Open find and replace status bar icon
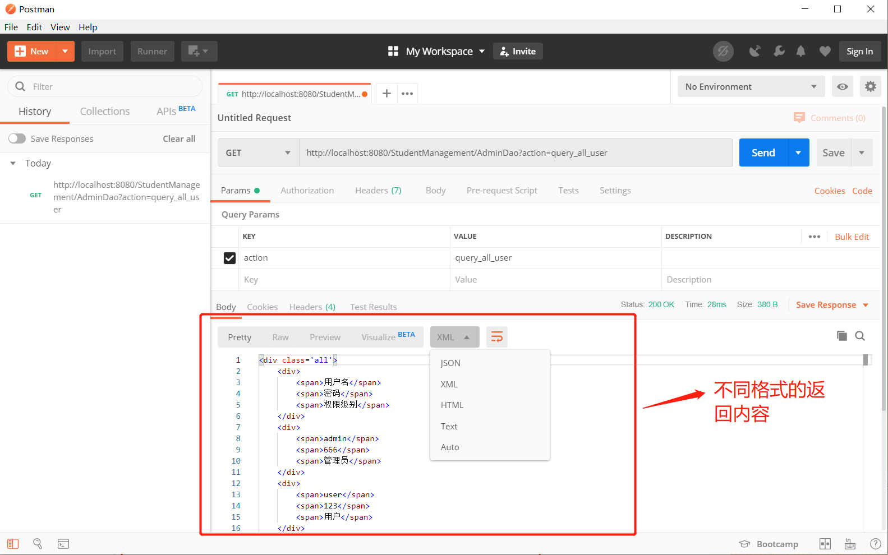 coord(38,544)
